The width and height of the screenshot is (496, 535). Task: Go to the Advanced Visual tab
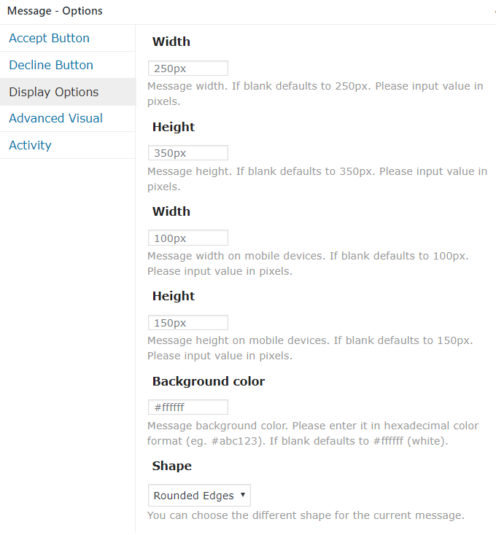point(55,119)
